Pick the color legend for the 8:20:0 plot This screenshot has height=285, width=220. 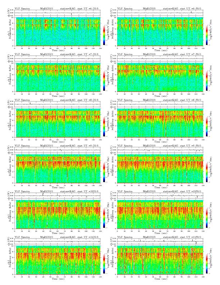click(x=104, y=126)
